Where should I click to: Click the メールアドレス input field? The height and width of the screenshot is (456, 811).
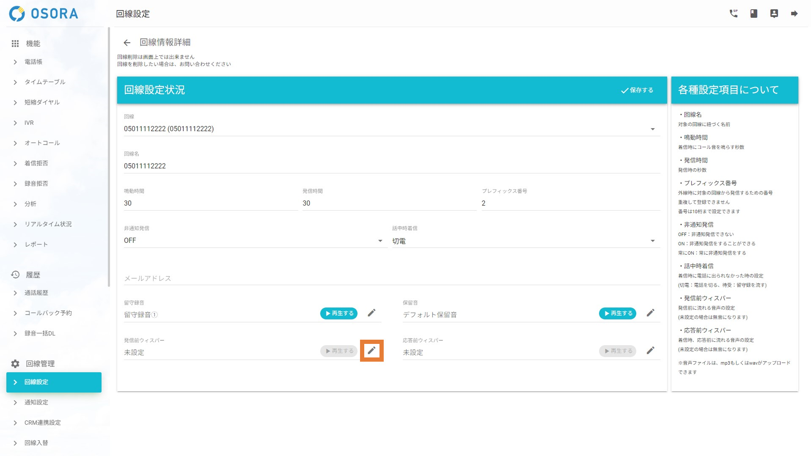[391, 278]
